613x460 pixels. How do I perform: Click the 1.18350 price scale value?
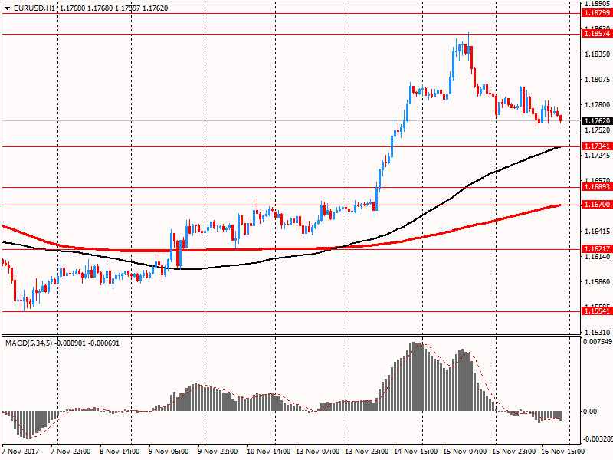597,54
